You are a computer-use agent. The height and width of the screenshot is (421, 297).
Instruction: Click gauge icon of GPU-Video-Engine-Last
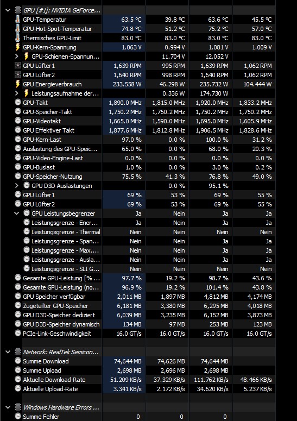(18, 158)
